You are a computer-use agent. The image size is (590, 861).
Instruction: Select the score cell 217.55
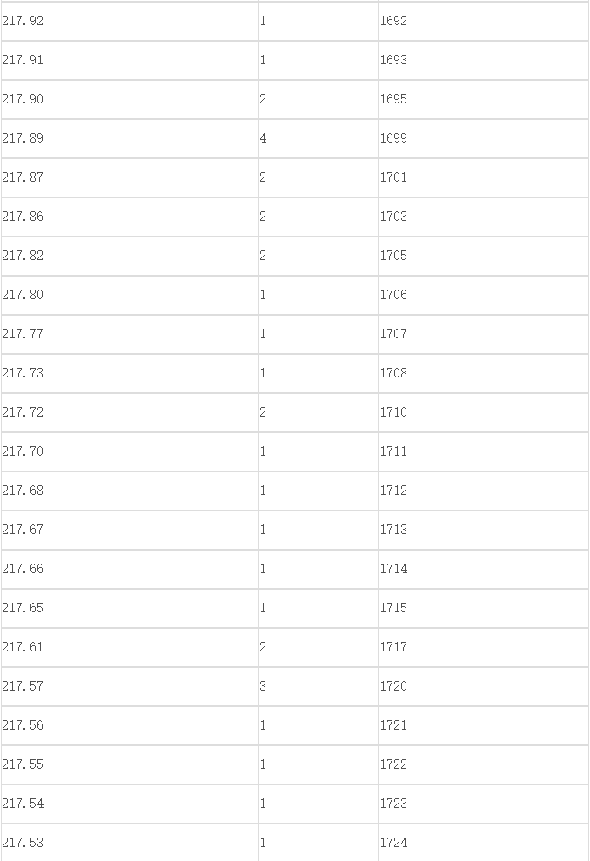(130, 765)
